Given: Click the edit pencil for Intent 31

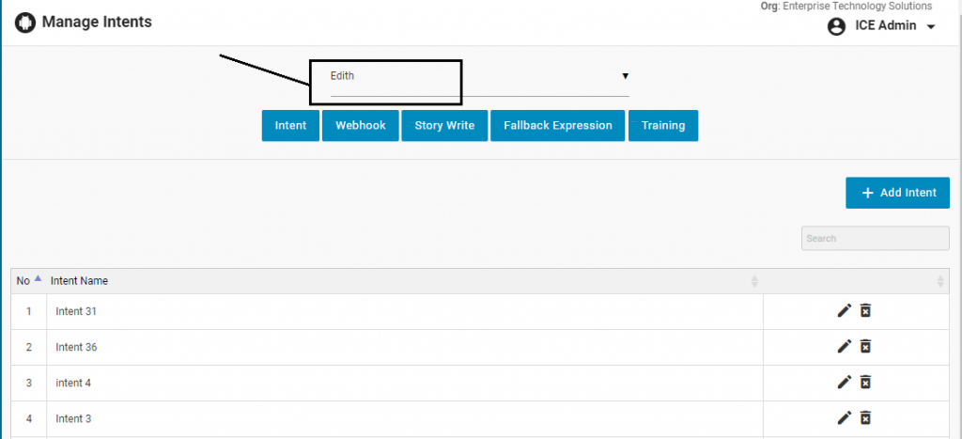Looking at the screenshot, I should tap(844, 311).
